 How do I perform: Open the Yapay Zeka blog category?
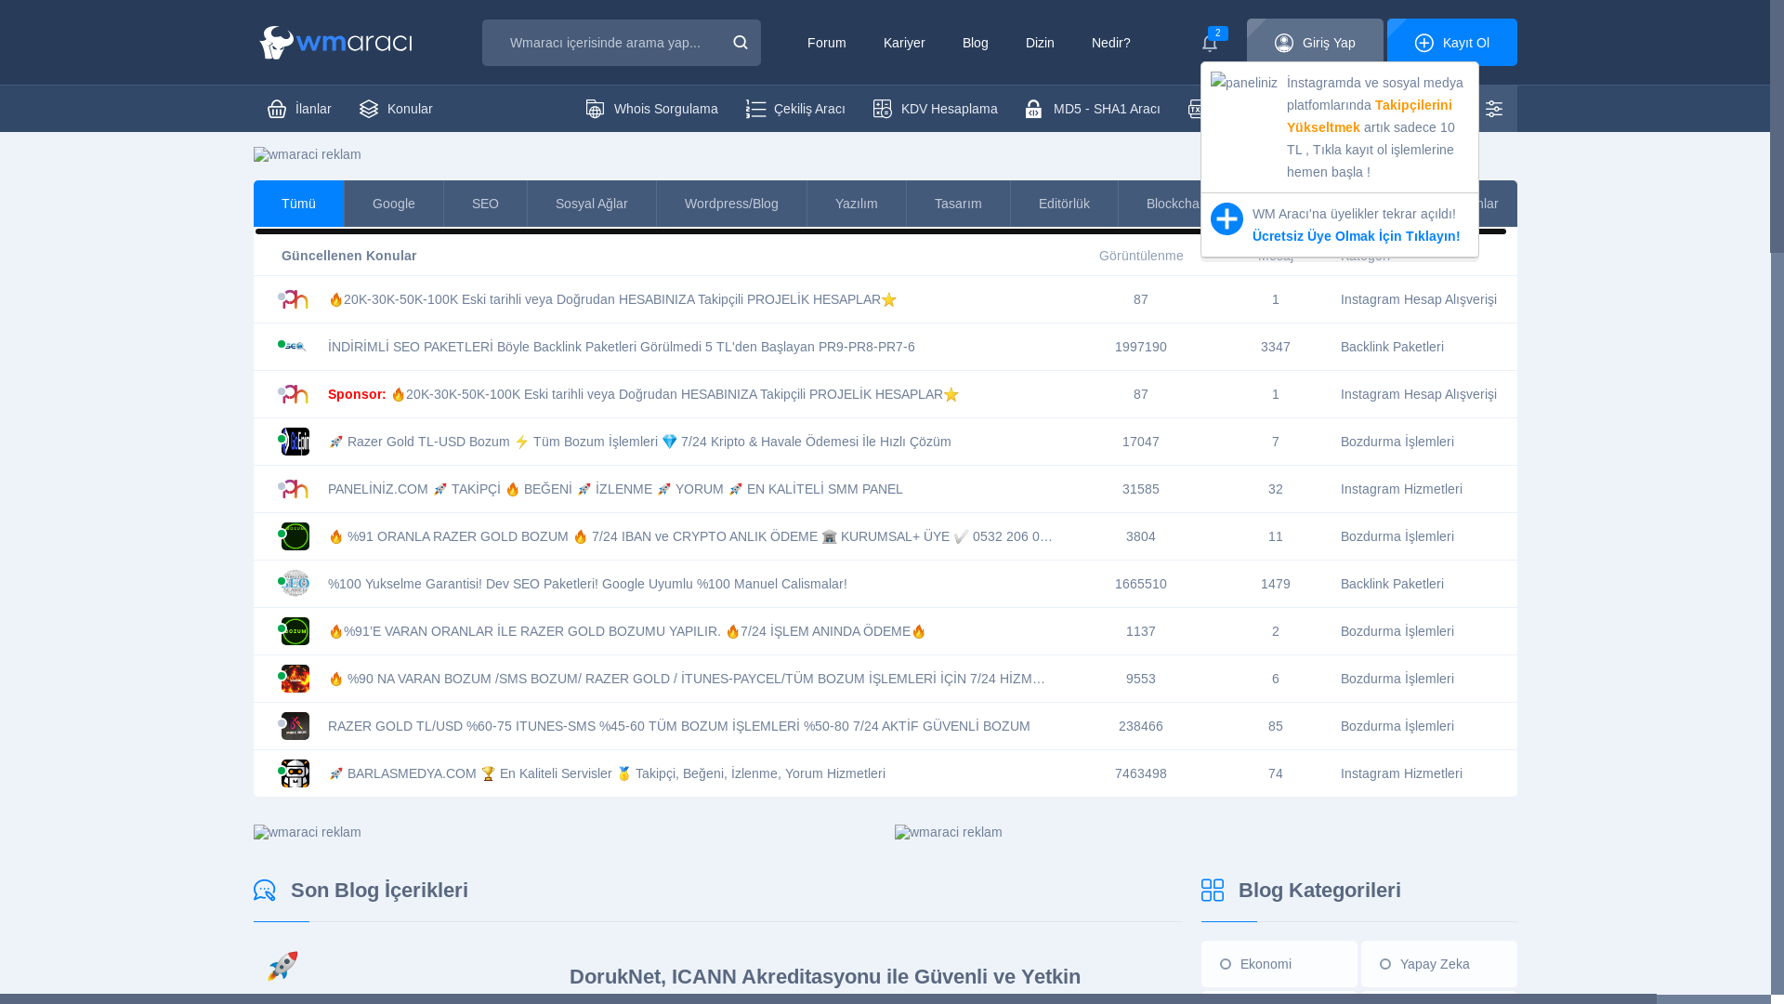pos(1439,964)
